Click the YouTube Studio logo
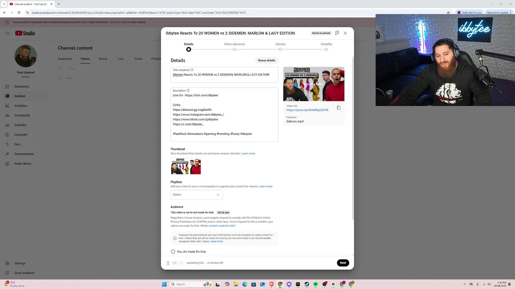Screen dimensions: 515x289 25,33
